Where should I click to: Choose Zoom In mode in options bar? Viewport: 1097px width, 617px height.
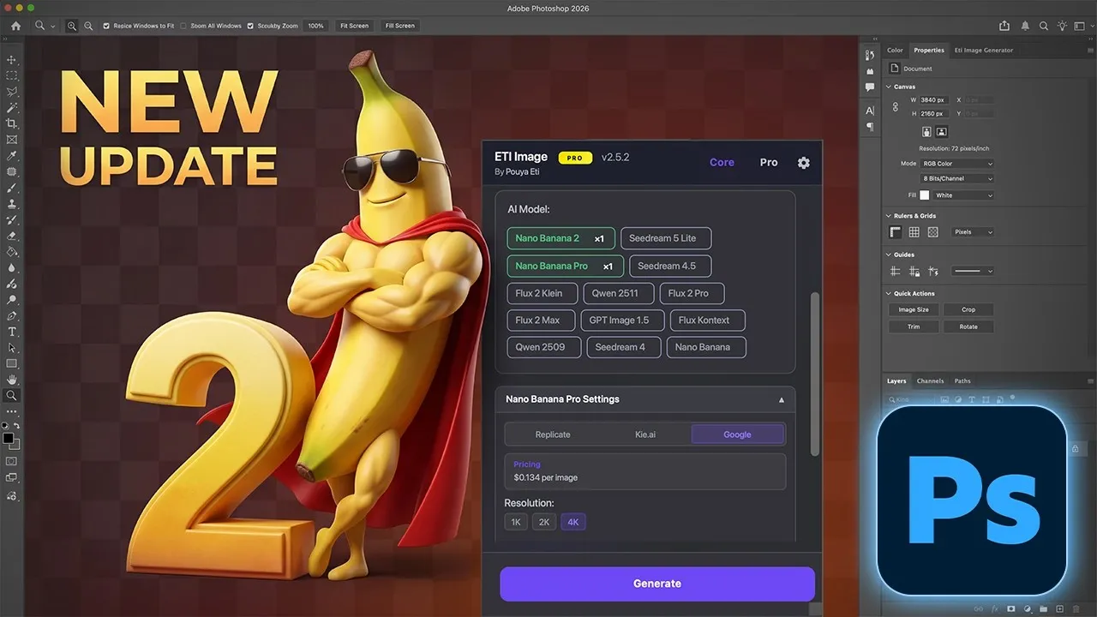72,26
